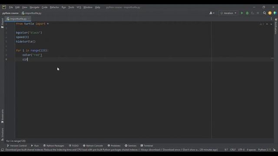Click the bgcolor("black") code line
The height and width of the screenshot is (156, 278).
29,33
